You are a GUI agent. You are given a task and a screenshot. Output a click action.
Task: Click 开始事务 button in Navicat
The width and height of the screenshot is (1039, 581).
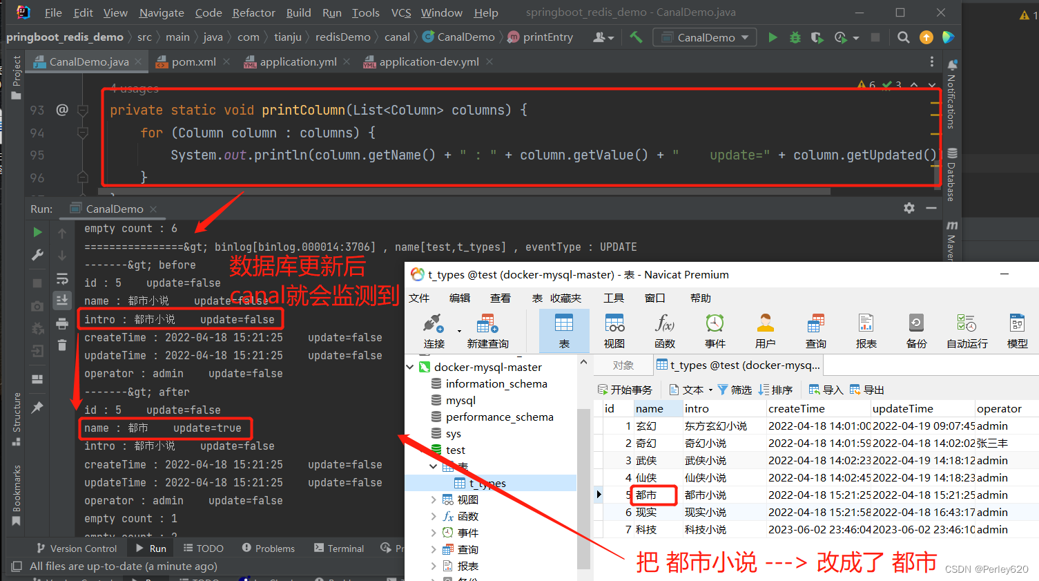click(625, 390)
